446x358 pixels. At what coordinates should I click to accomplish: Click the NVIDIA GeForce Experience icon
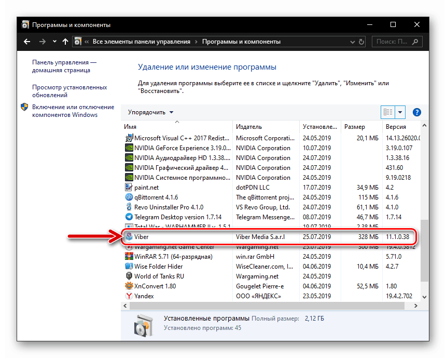pos(129,148)
